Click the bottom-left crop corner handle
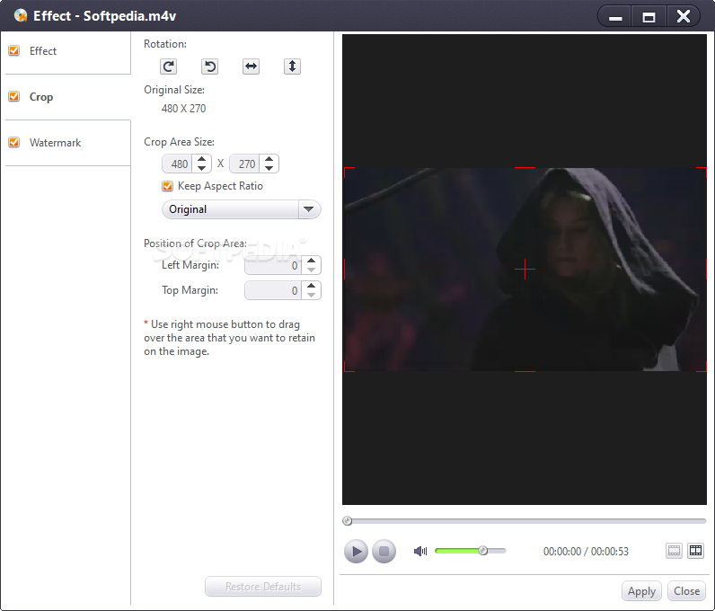This screenshot has height=611, width=715. (x=349, y=367)
